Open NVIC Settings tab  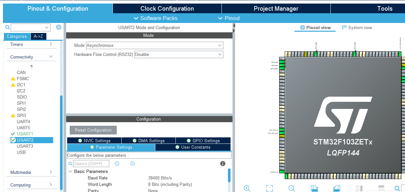(x=94, y=141)
